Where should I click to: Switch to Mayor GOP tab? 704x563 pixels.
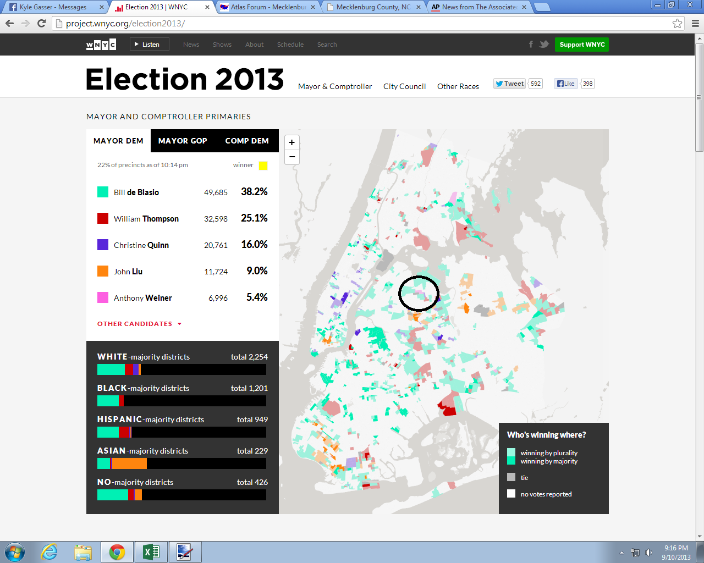click(183, 141)
